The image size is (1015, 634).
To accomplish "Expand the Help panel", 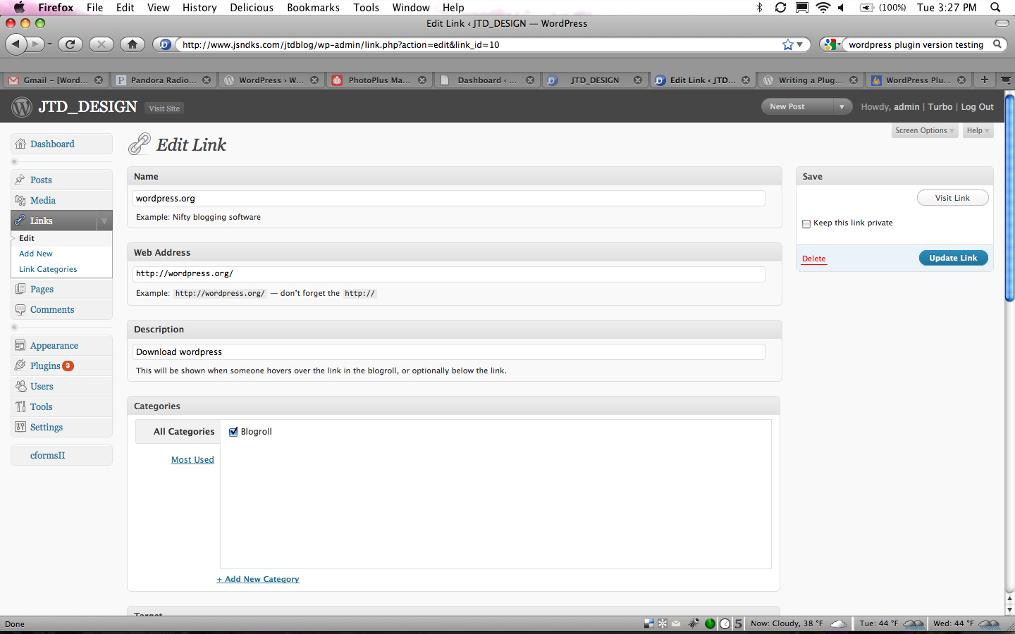I will click(x=978, y=130).
